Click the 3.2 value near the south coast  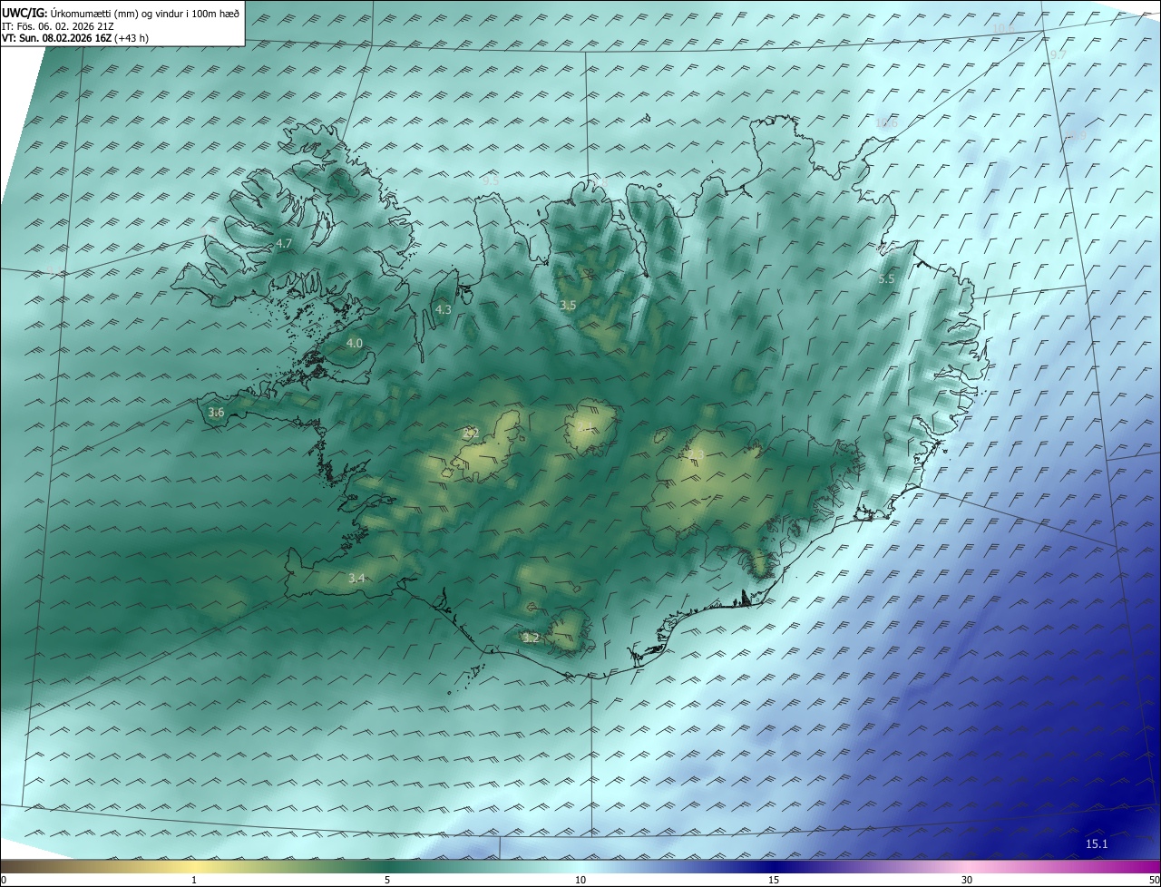[531, 638]
